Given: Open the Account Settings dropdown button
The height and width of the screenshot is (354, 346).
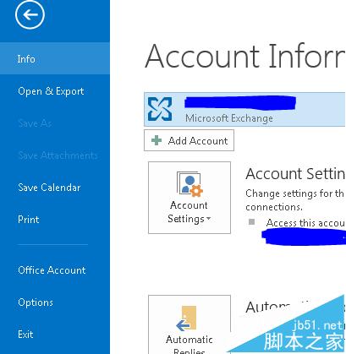Looking at the screenshot, I should click(189, 198).
